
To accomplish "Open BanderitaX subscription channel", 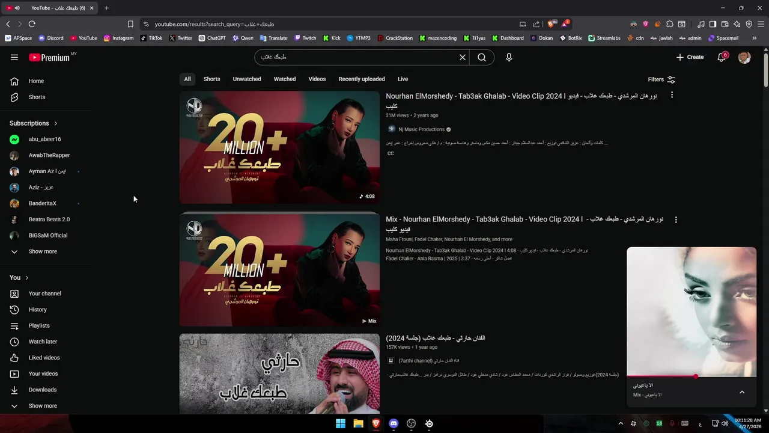I will [42, 203].
